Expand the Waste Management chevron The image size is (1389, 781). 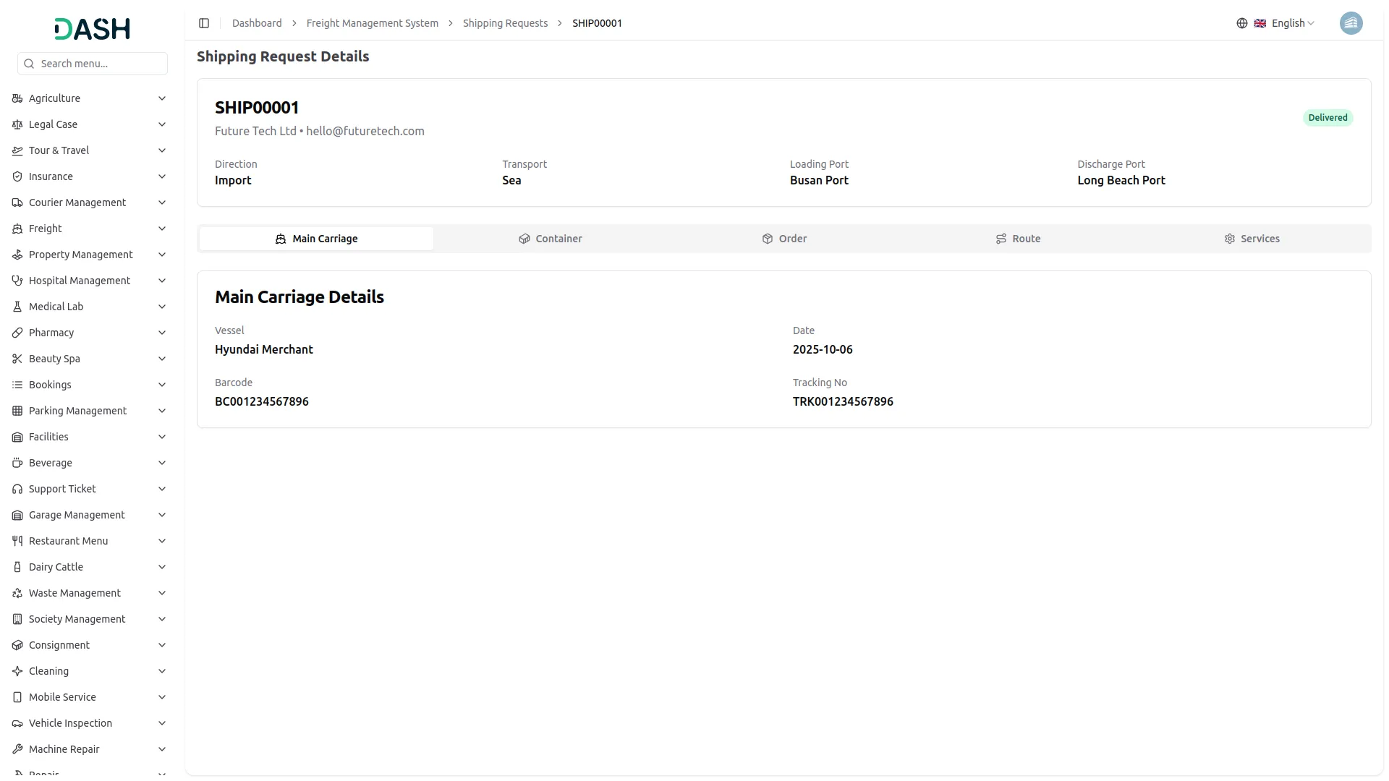tap(162, 593)
